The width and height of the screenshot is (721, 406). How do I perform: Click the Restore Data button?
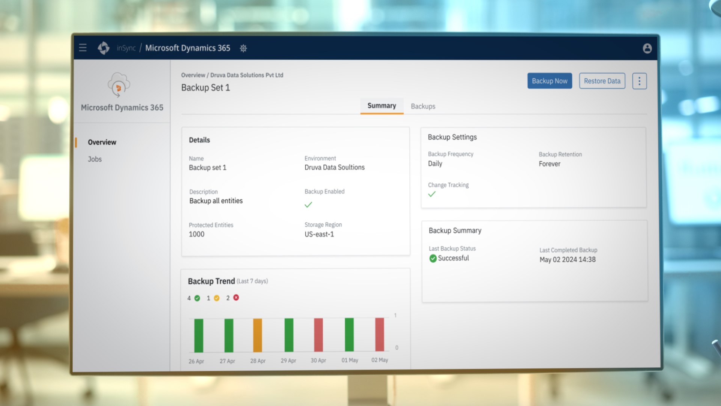pyautogui.click(x=602, y=81)
